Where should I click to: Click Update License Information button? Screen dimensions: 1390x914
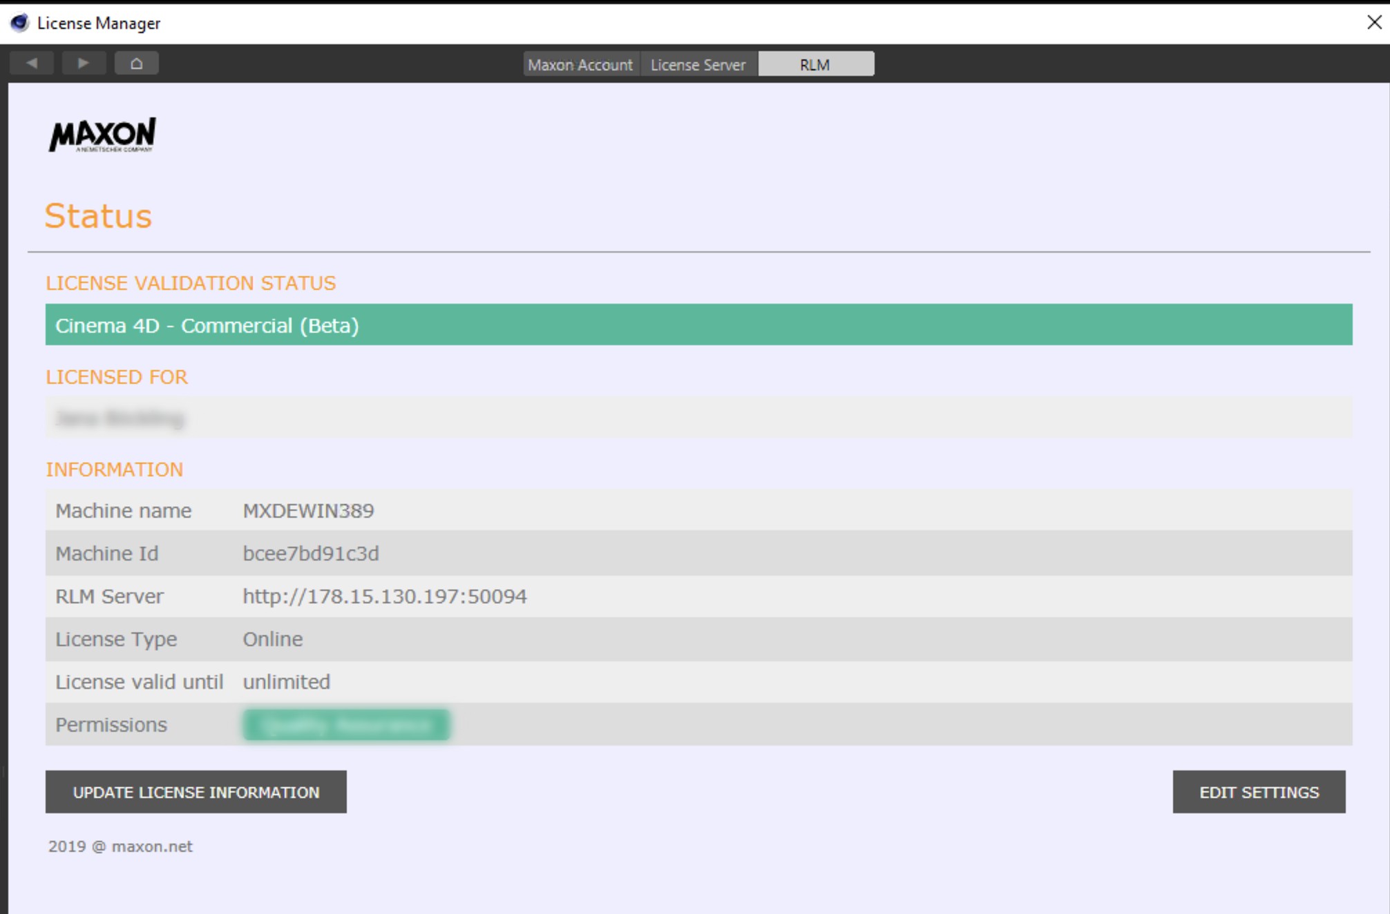tap(196, 792)
